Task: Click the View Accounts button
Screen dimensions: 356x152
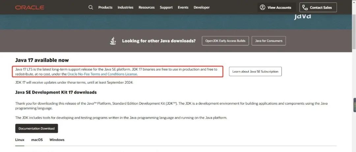Action: coord(276,8)
